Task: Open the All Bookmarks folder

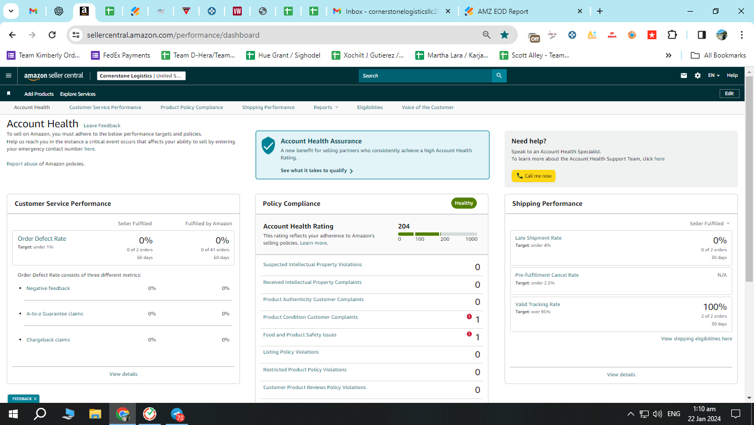Action: coord(718,55)
